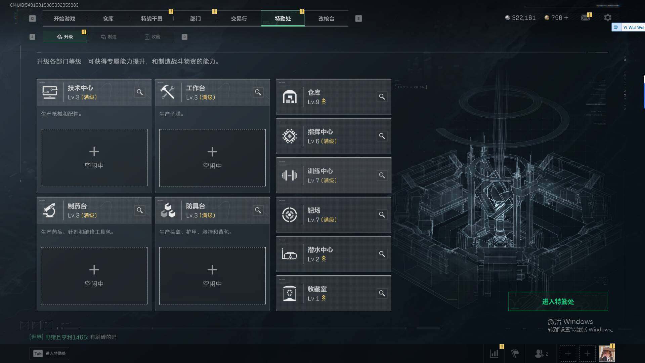
Task: Go to 交易行 tab
Action: click(x=239, y=19)
